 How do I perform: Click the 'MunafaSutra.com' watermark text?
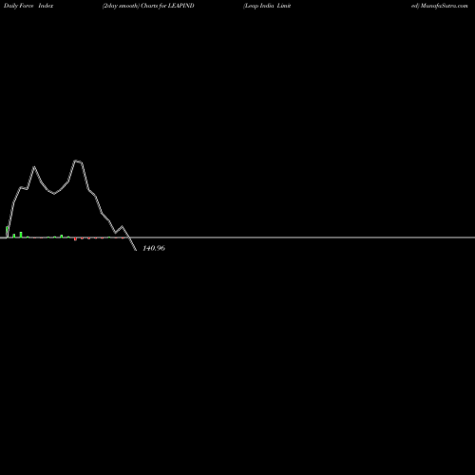445,6
